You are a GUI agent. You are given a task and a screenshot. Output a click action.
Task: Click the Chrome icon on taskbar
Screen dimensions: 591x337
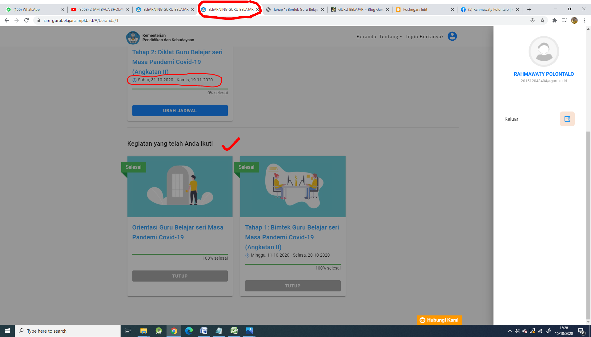click(174, 331)
